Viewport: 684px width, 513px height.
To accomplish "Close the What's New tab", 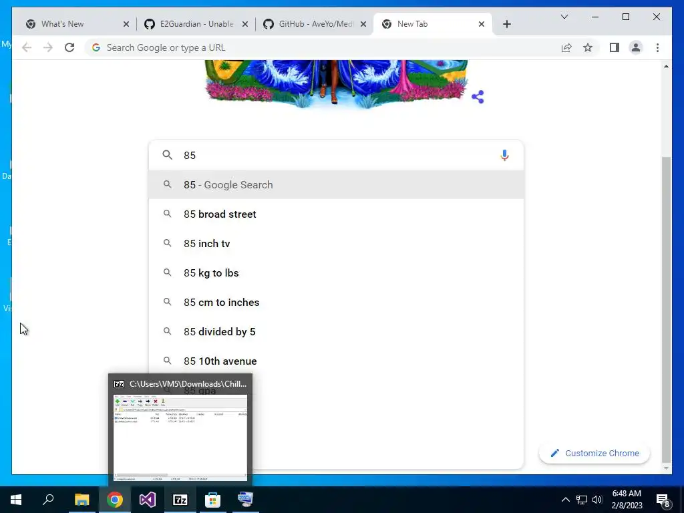I will pos(126,24).
